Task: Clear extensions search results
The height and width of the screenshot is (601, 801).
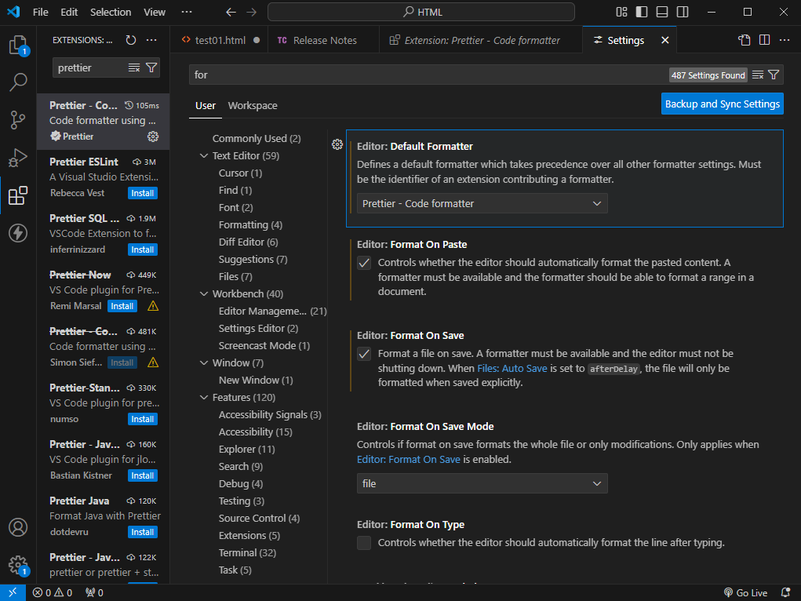Action: click(x=134, y=67)
